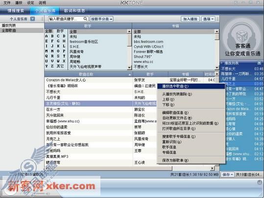Select album Cyndi With UDisc1

click(x=174, y=47)
